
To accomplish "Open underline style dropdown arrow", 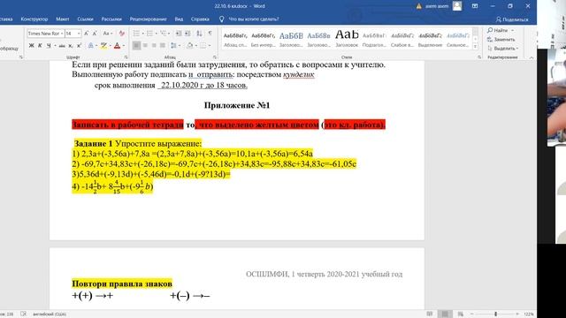I will pyautogui.click(x=55, y=46).
